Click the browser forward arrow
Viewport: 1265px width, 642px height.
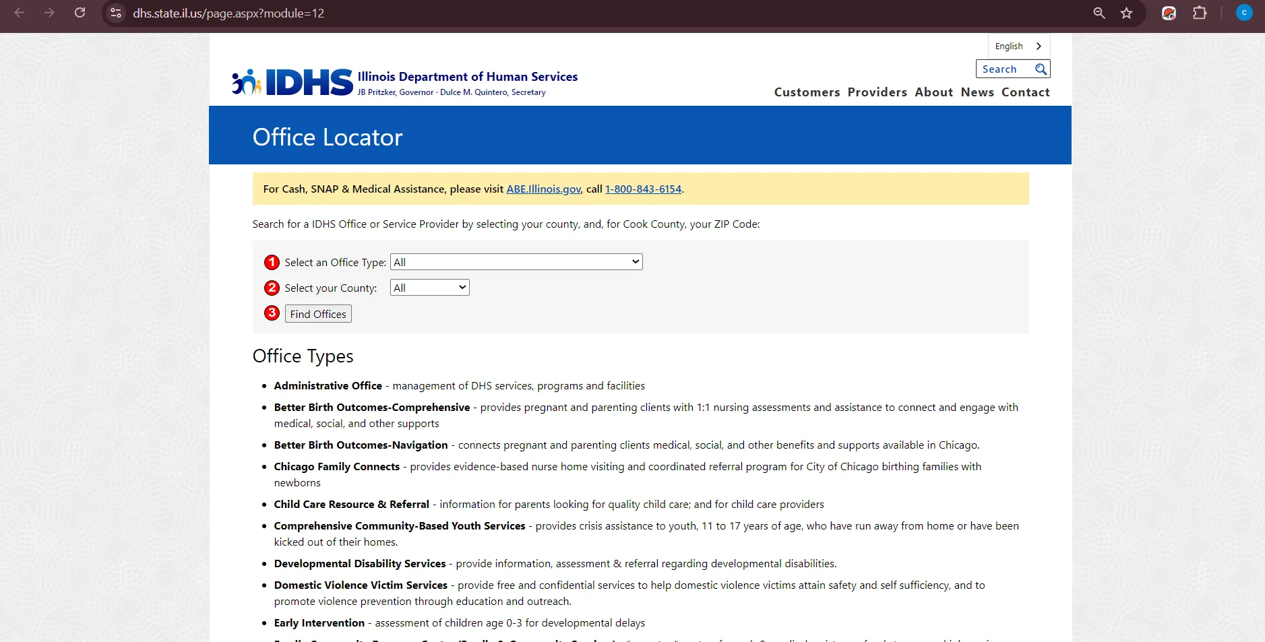[x=49, y=13]
